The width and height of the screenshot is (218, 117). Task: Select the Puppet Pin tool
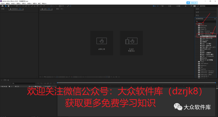pyautogui.click(x=44, y=6)
